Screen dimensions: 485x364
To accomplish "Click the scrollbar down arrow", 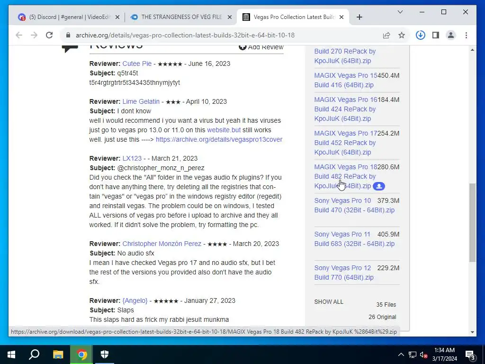I will pos(472,332).
